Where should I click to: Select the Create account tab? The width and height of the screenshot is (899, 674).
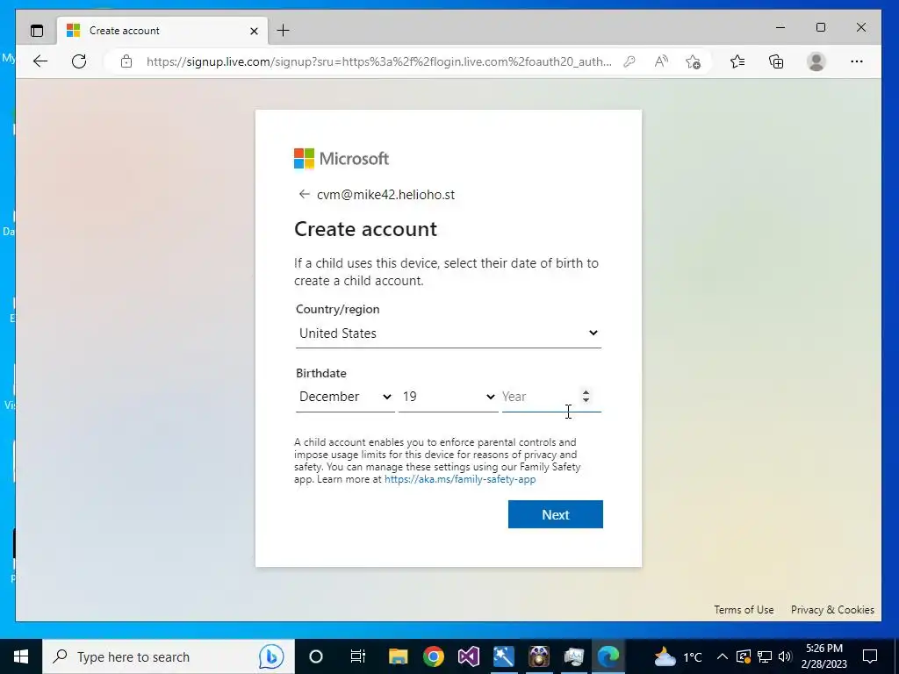(x=162, y=31)
